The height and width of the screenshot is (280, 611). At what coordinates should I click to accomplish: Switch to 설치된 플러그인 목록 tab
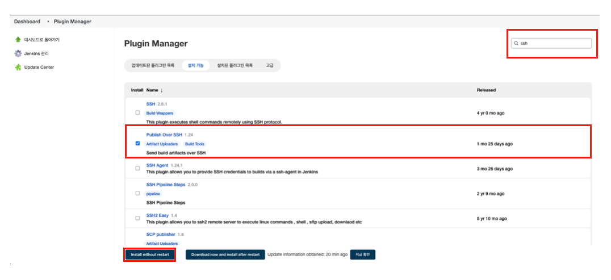(x=235, y=65)
